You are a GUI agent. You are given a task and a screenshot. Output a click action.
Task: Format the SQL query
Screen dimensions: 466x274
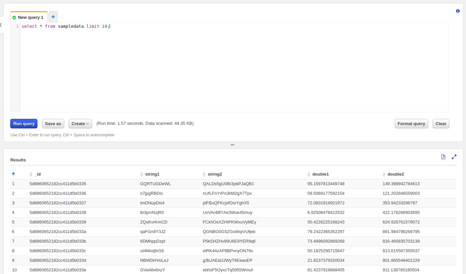[x=411, y=123]
